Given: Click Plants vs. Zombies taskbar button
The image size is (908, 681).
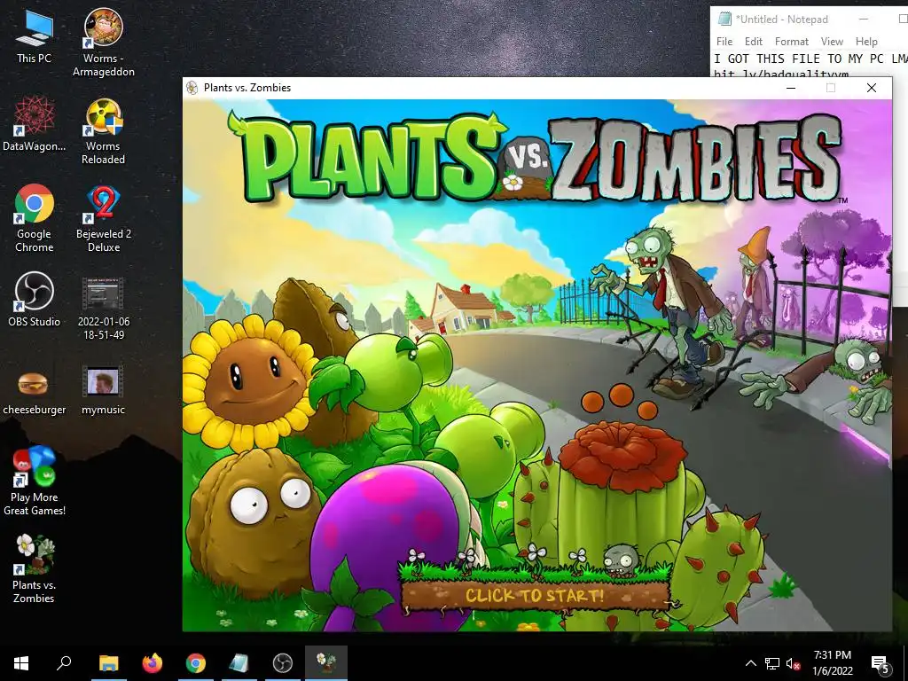Looking at the screenshot, I should (326, 663).
